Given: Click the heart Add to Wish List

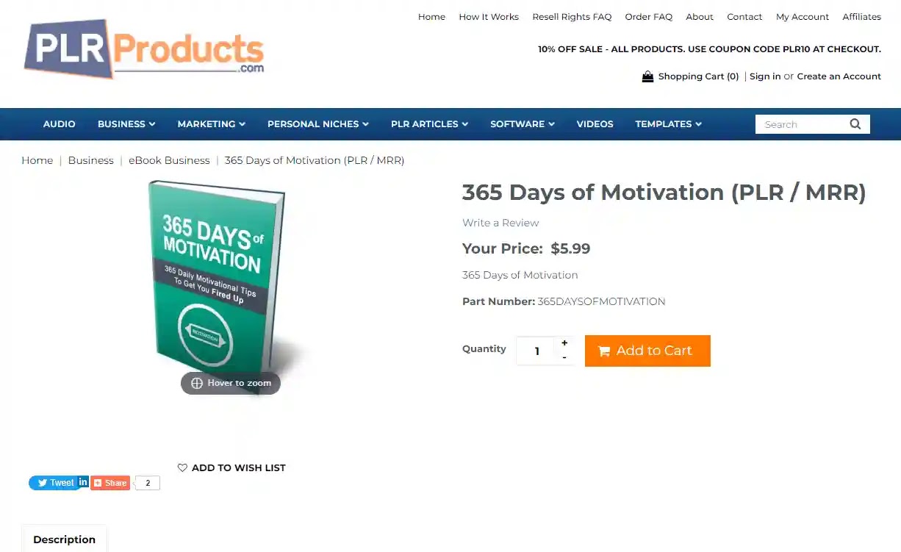Looking at the screenshot, I should (231, 467).
